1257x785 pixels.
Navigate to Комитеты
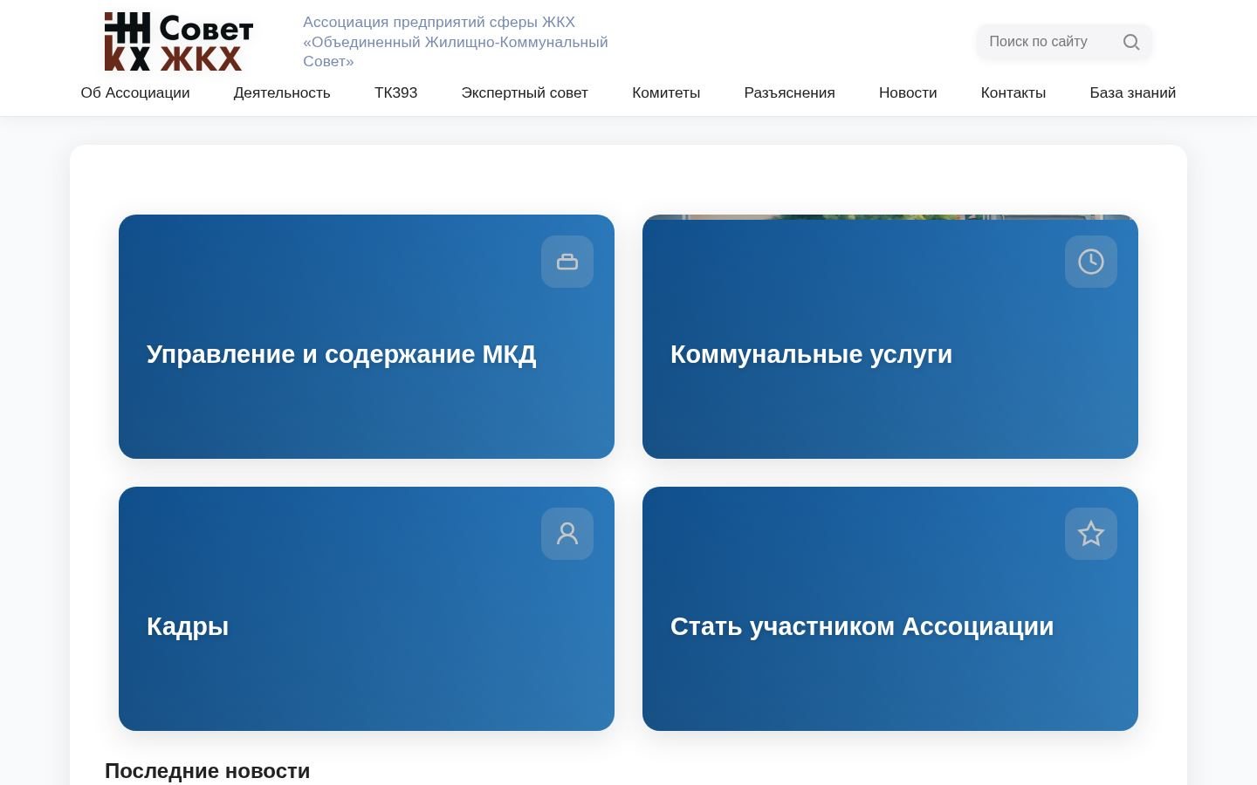point(666,92)
